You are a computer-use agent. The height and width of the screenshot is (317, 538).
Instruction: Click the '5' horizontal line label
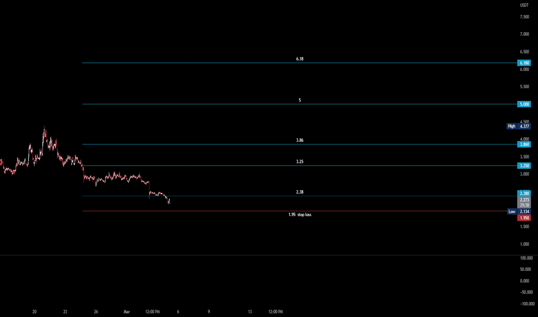(x=300, y=100)
